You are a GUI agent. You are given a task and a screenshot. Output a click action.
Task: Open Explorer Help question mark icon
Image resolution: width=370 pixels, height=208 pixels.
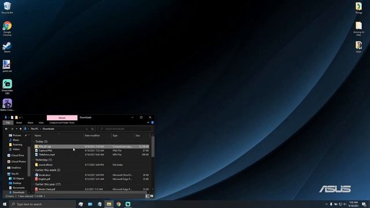152,122
